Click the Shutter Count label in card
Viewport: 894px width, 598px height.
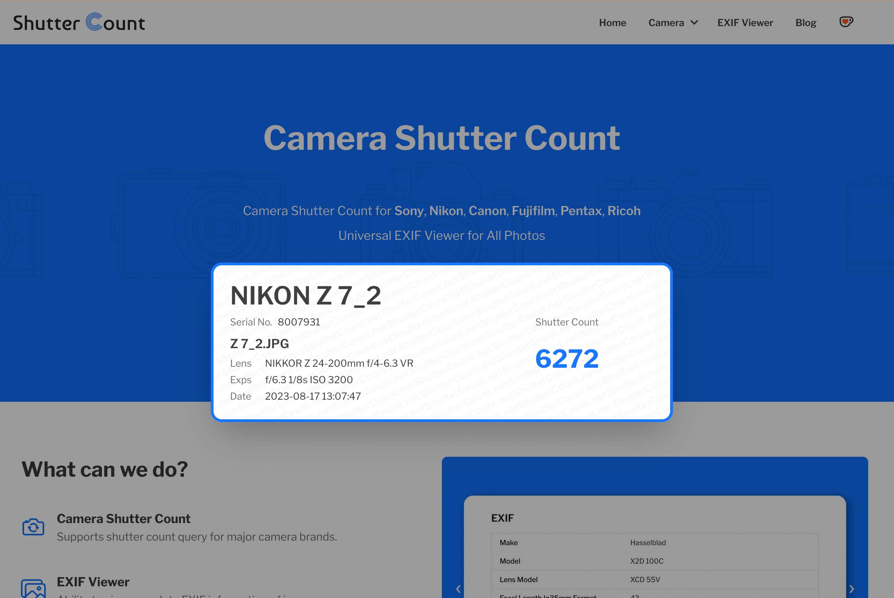click(x=567, y=322)
